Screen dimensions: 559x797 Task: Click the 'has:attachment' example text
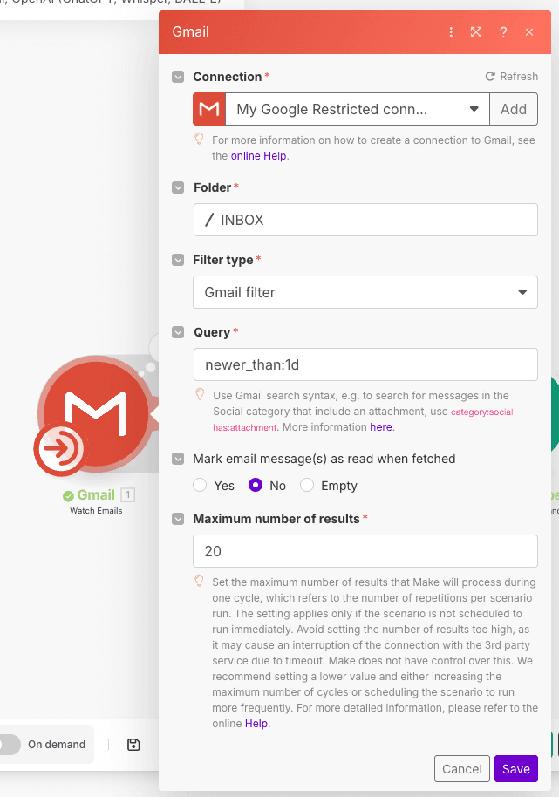point(244,427)
